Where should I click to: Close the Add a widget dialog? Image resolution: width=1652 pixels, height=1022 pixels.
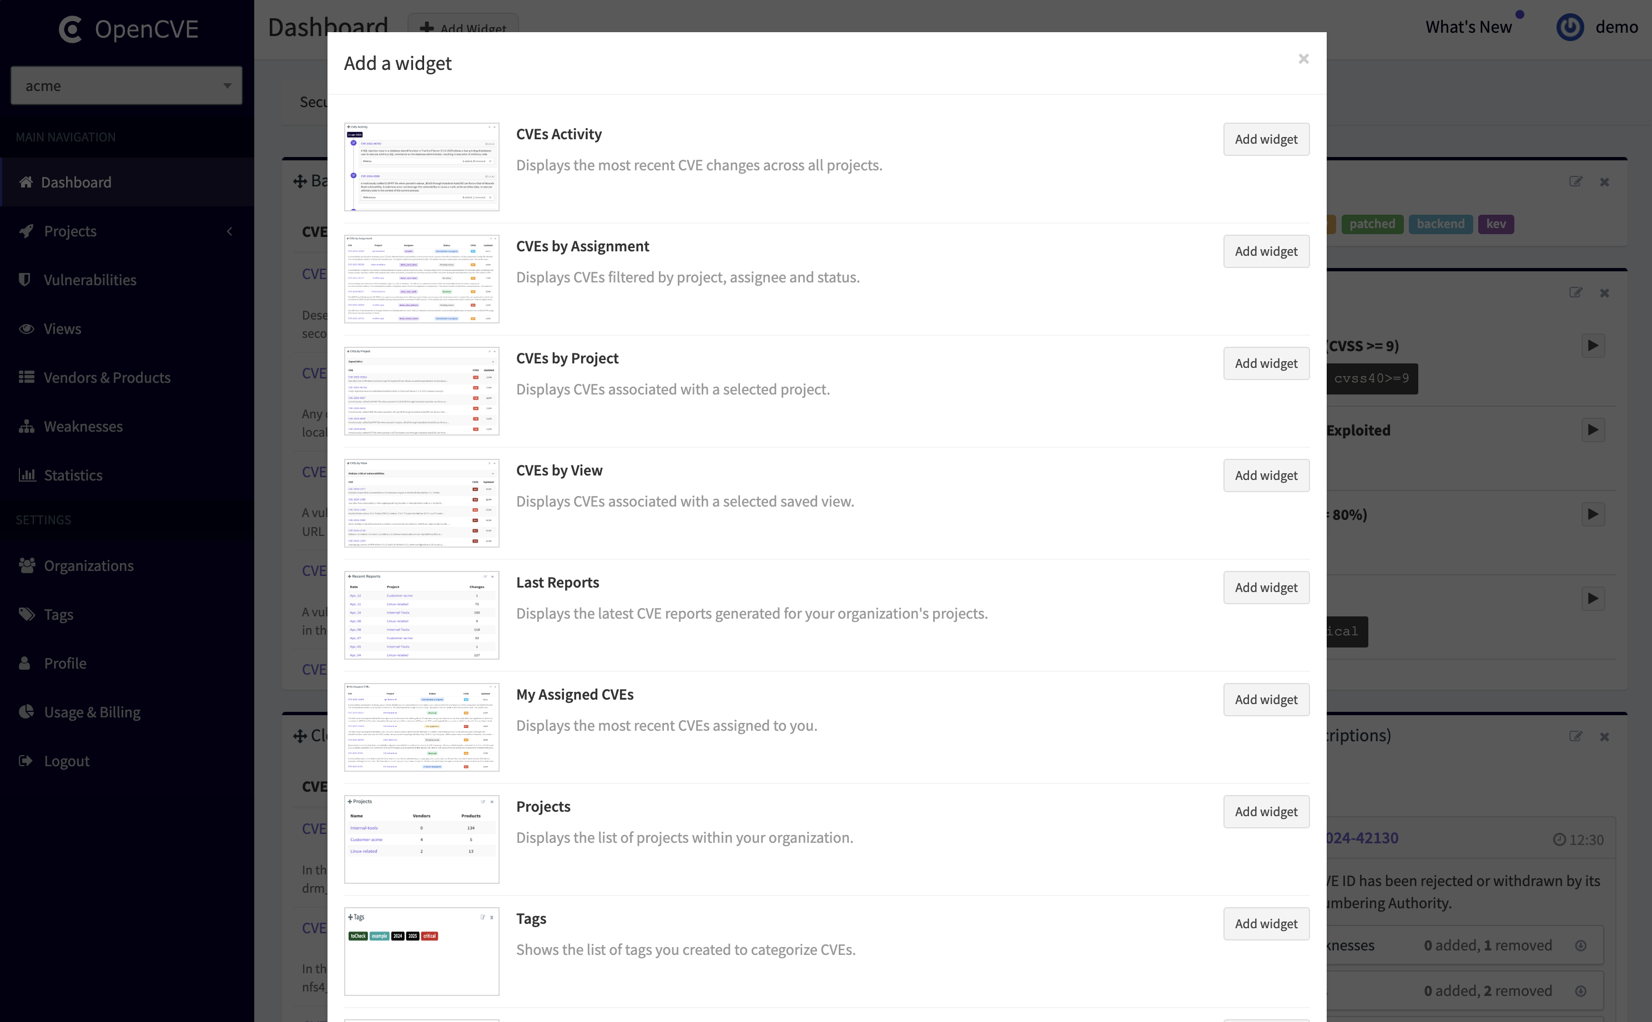[x=1303, y=59]
